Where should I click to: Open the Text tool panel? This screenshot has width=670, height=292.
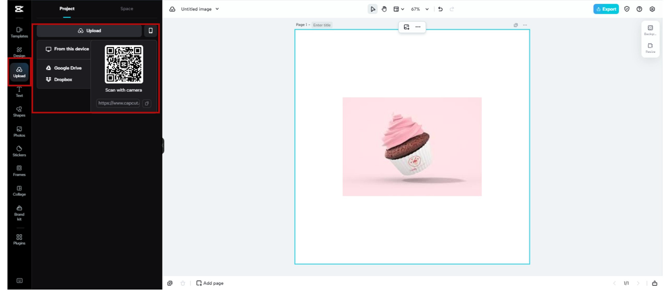[x=19, y=92]
